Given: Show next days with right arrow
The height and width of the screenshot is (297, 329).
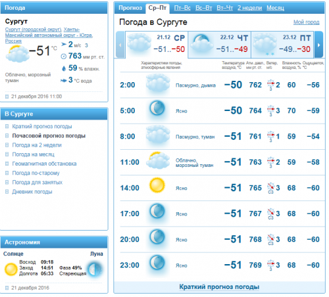Looking at the screenshot, I should (x=318, y=45).
